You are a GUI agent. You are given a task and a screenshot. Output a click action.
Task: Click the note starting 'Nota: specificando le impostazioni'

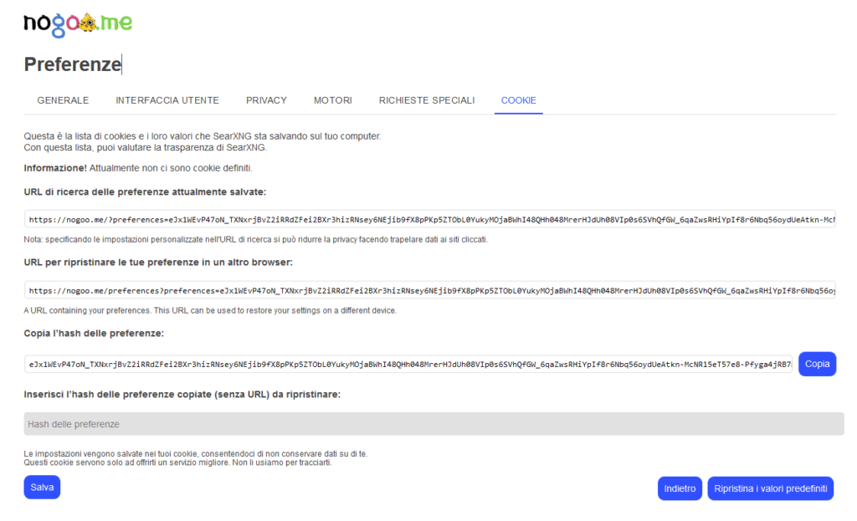coord(256,239)
